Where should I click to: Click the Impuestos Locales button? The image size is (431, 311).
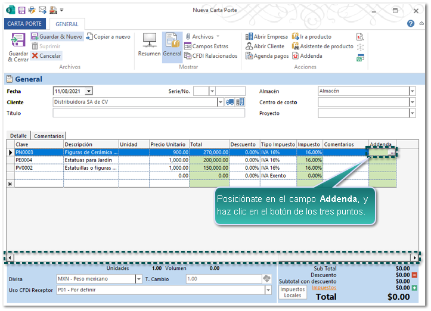[x=293, y=292]
